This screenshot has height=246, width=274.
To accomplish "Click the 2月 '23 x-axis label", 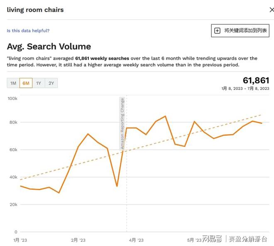I will point(78,240).
